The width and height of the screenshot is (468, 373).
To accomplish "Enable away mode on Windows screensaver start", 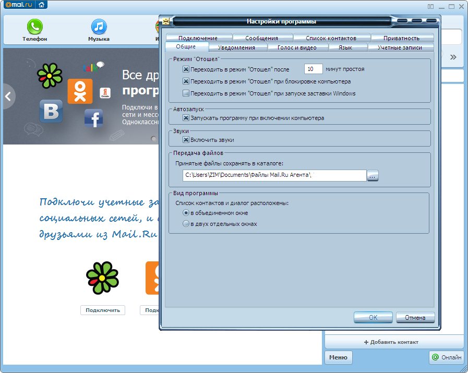I will coord(186,93).
